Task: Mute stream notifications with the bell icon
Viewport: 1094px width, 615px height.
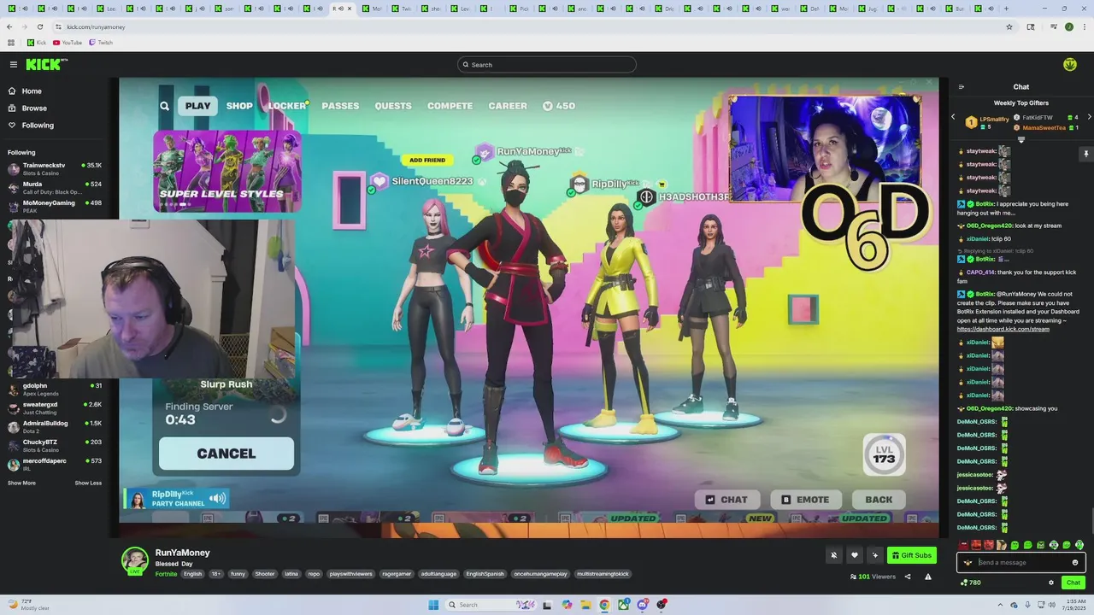Action: tap(834, 555)
